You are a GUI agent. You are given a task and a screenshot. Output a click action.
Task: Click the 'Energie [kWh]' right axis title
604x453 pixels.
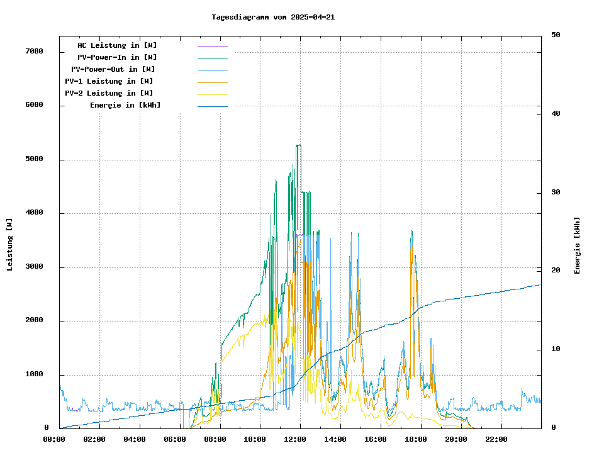pos(577,245)
